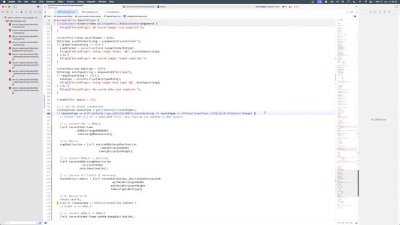
Task: Open the Library with the plus button
Action: 356,7
